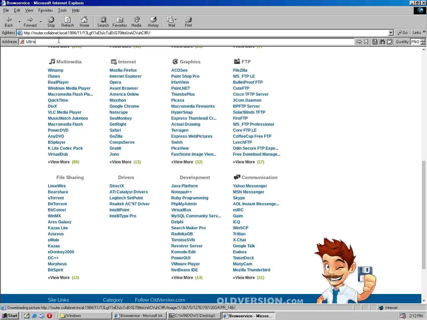Open the Tools menu
This screenshot has width=427, height=320.
[62, 10]
